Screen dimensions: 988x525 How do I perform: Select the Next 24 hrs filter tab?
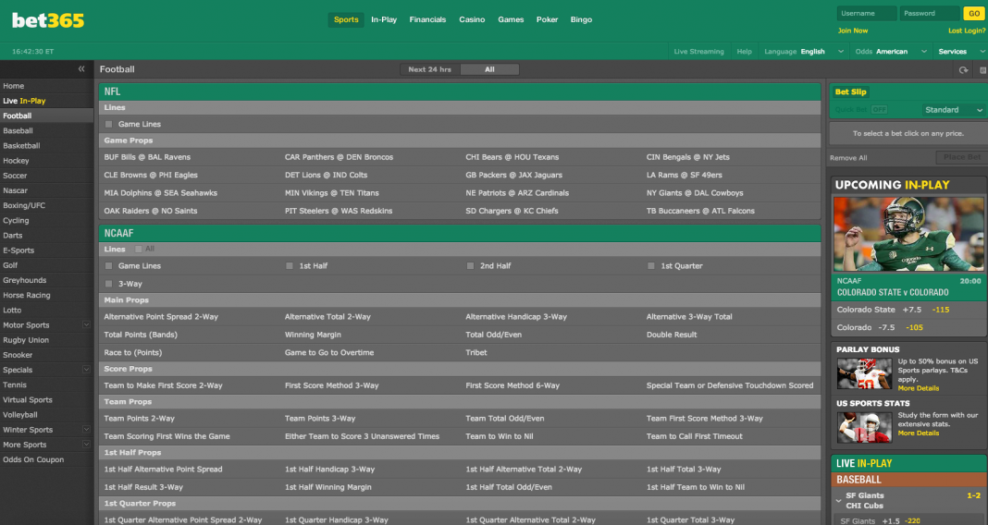430,69
